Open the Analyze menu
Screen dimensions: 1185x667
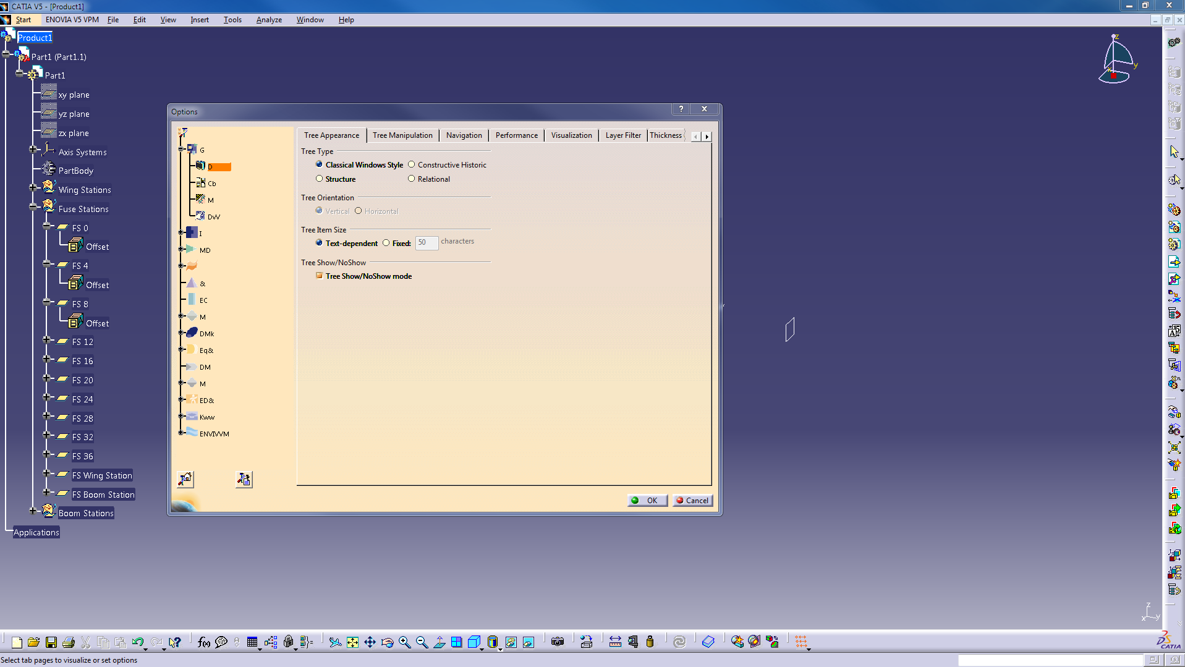[x=269, y=20]
